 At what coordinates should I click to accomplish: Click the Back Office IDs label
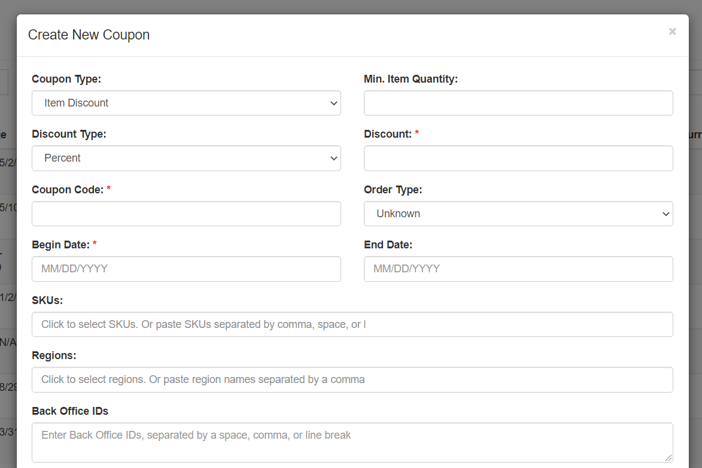70,411
